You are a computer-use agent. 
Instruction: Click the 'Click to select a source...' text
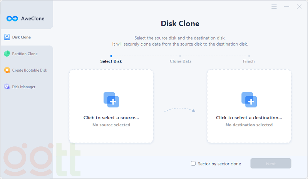(111, 118)
